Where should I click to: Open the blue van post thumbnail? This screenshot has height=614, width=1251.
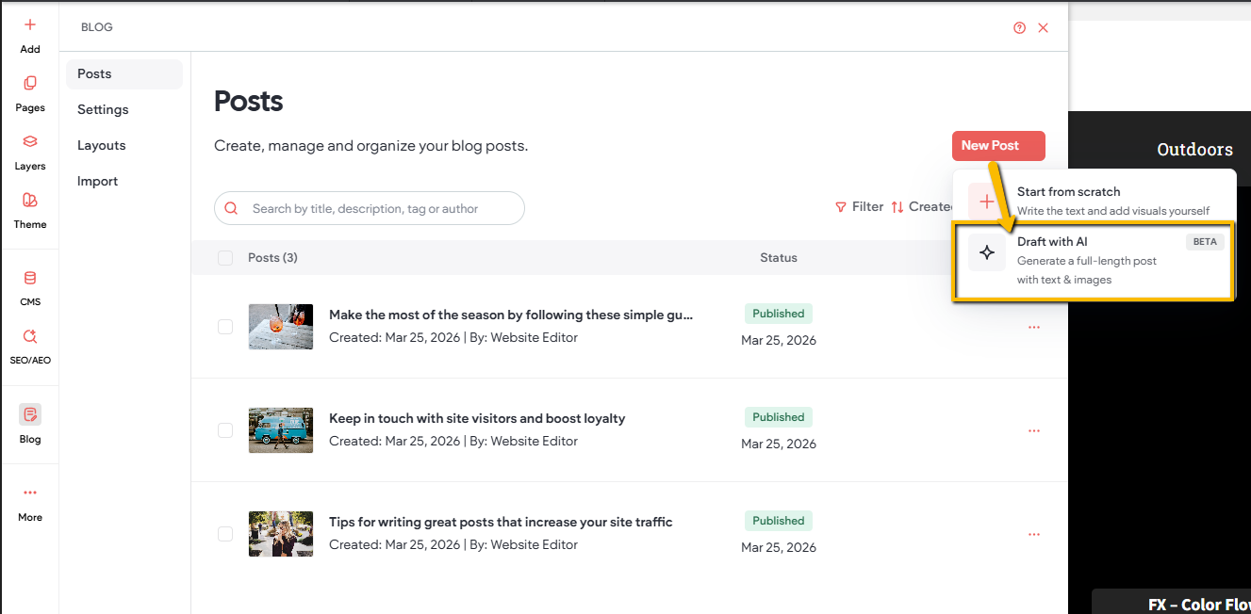coord(281,430)
